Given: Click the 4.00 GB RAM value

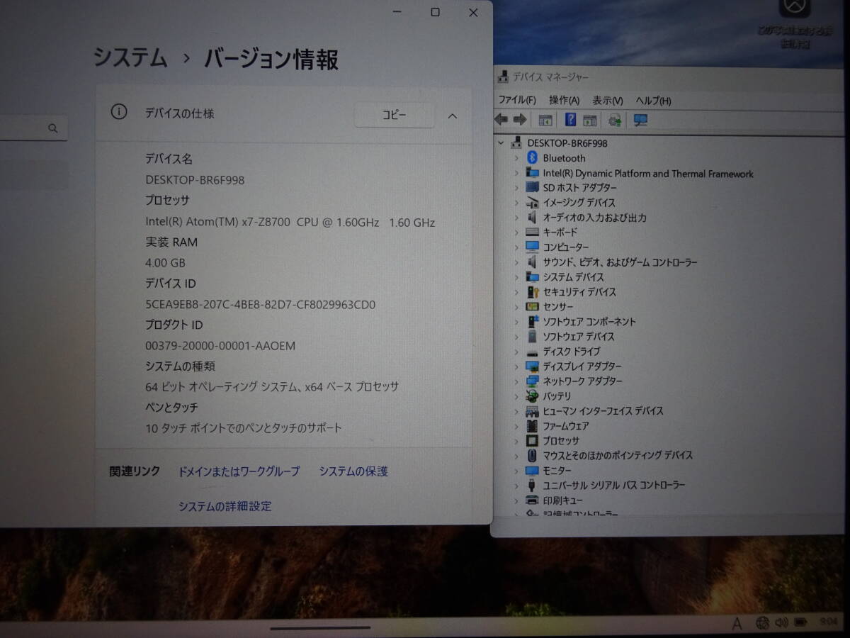Looking at the screenshot, I should (x=165, y=263).
